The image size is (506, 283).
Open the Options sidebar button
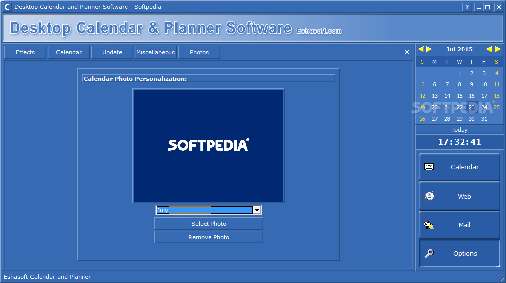[x=459, y=253]
